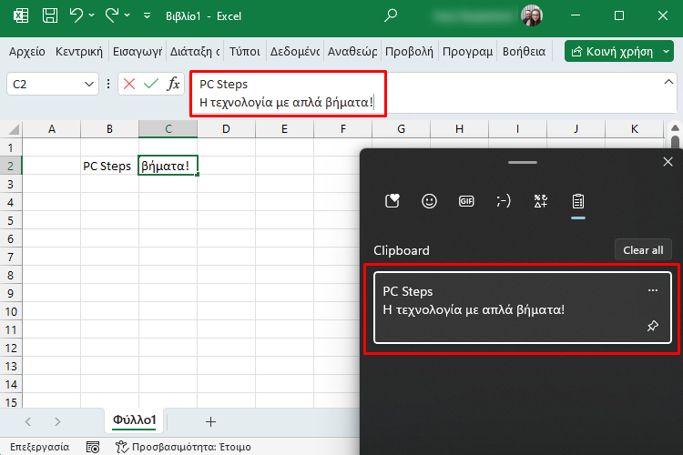Open the user account profile picture
Viewport: 683px width, 455px height.
532,16
